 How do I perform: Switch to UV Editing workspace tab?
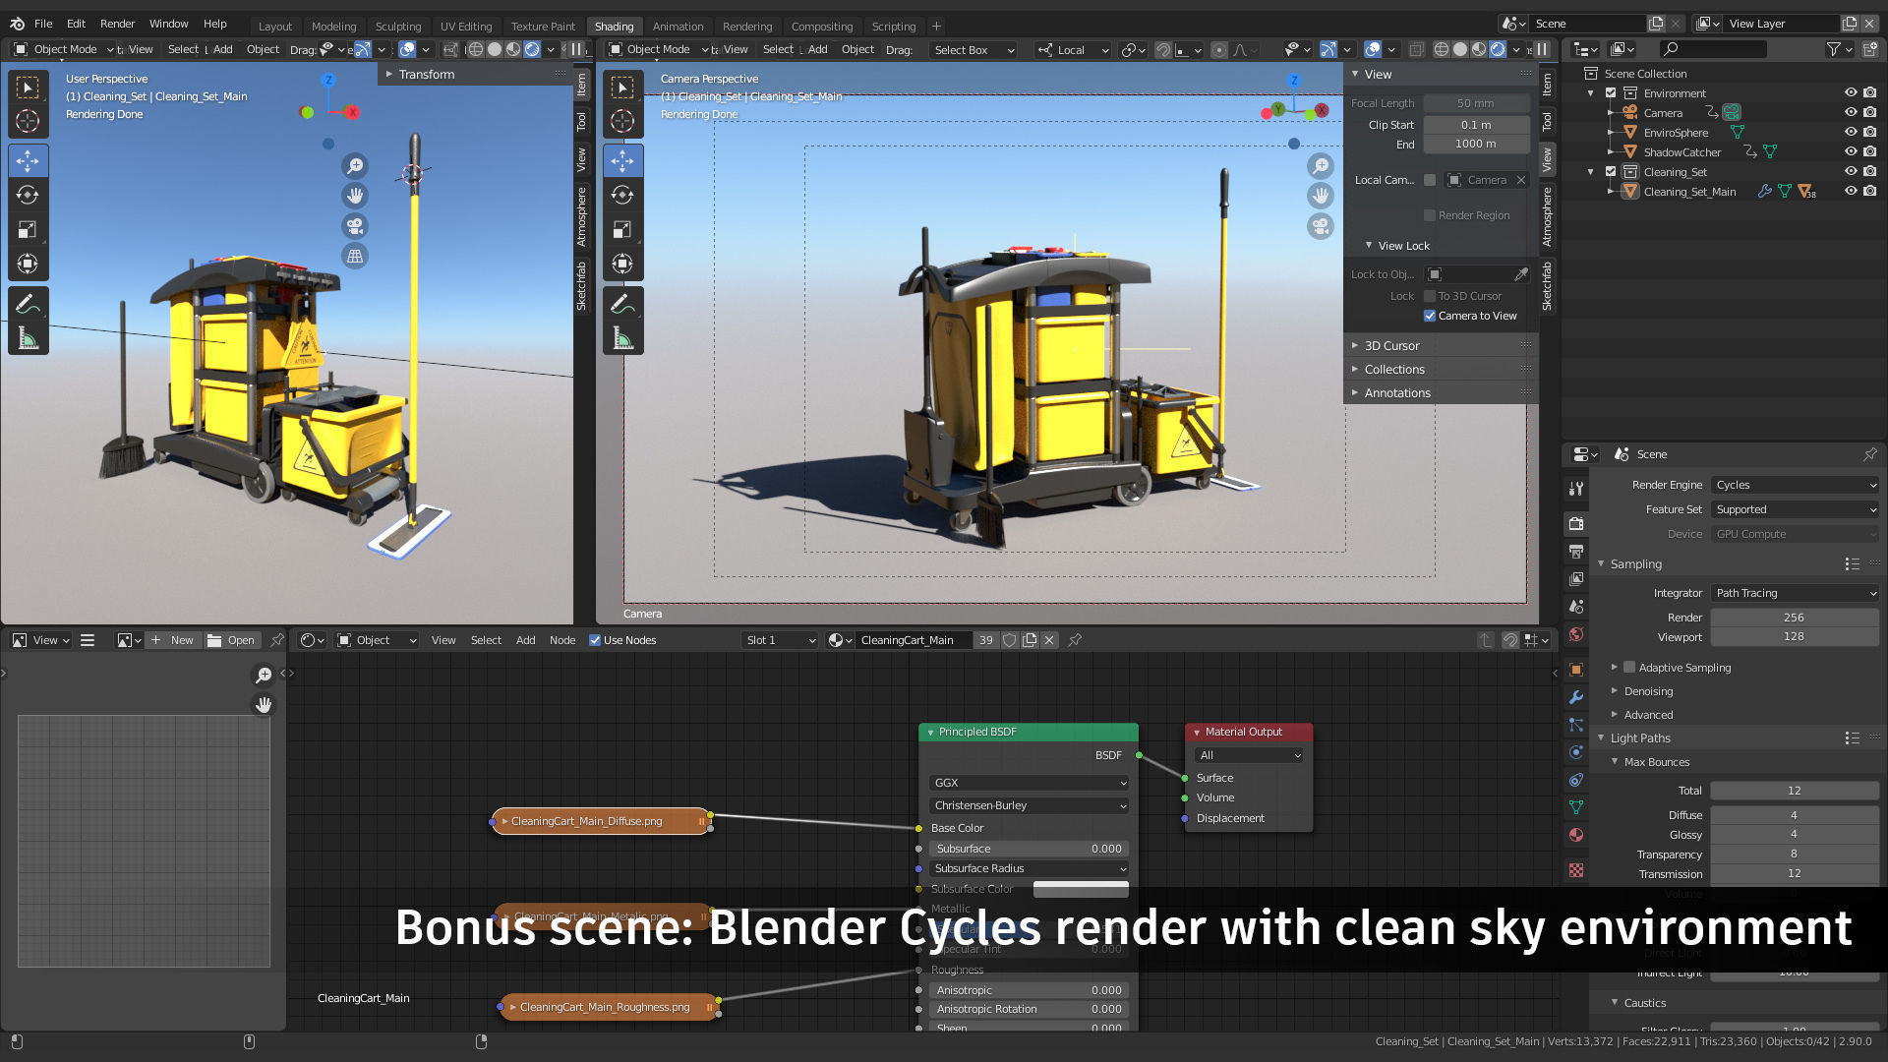(466, 27)
